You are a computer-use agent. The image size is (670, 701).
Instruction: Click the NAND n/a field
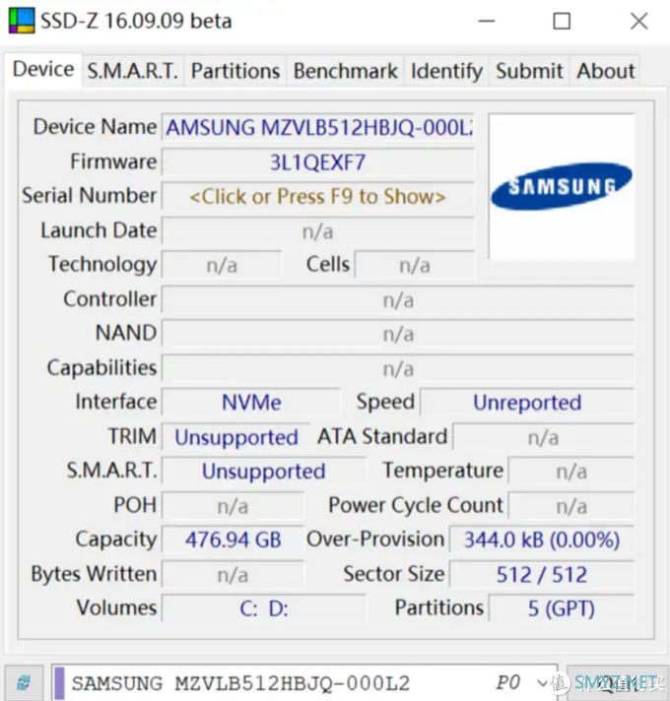point(398,334)
